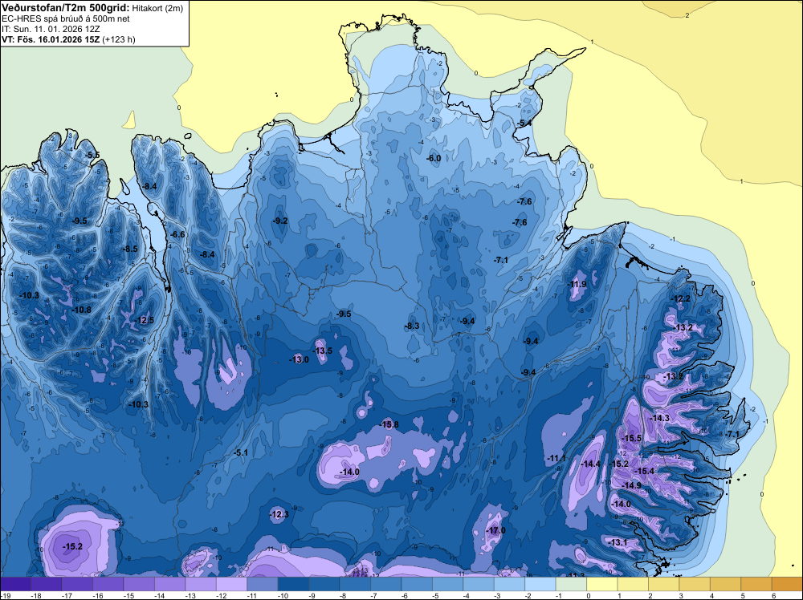This screenshot has width=803, height=600.
Task: Click the legend swatch above the -7 label
Action: tap(385, 584)
